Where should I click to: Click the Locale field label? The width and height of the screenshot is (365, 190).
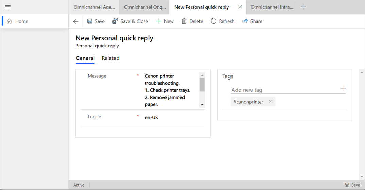(x=94, y=117)
